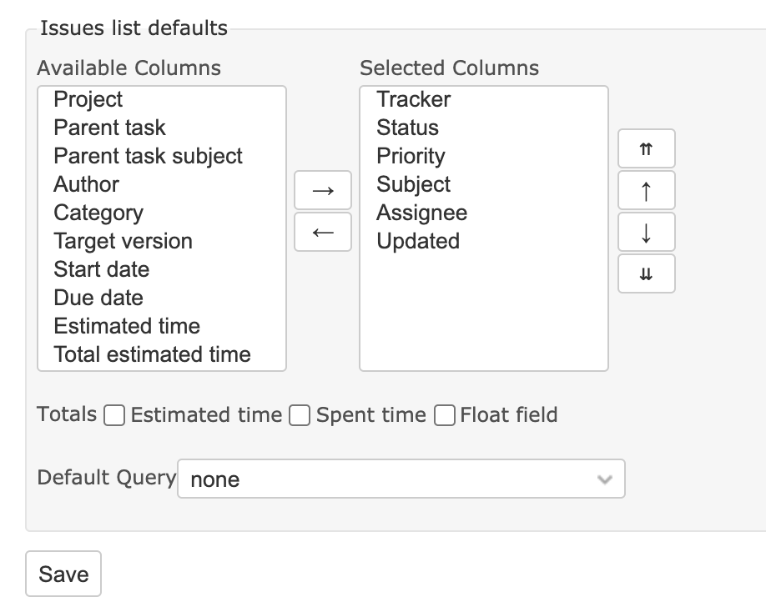Choose Parent task subject in available list
The width and height of the screenshot is (766, 612).
coord(148,157)
